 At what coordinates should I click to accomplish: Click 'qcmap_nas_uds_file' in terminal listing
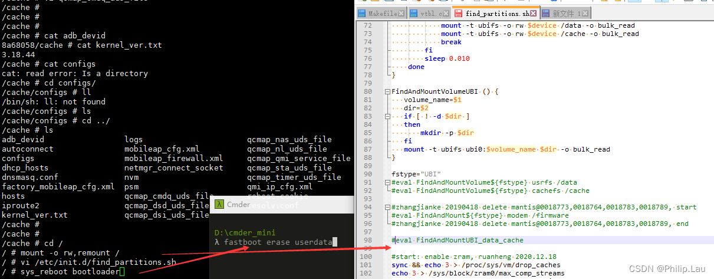[289, 139]
